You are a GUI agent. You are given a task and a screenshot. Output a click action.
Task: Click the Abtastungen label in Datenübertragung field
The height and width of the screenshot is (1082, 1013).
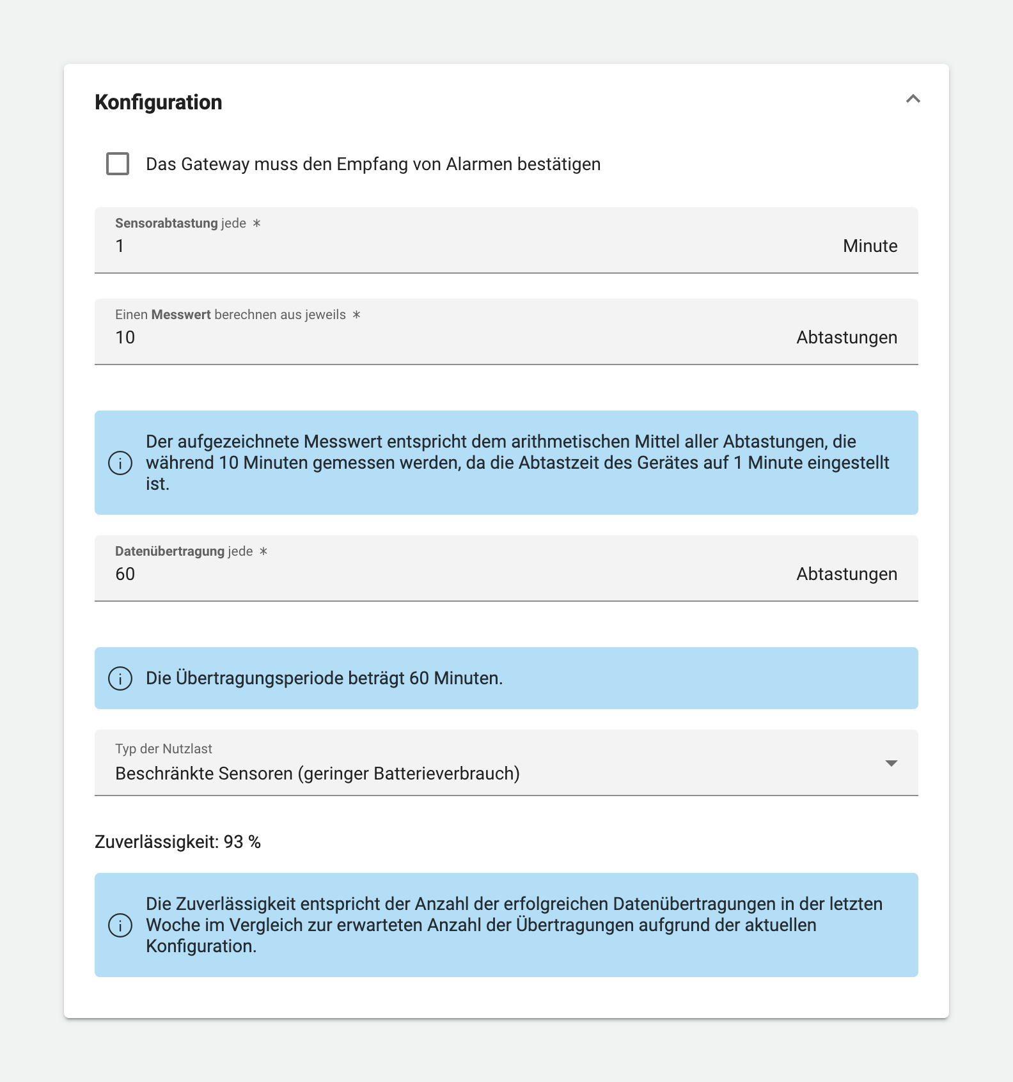point(845,574)
